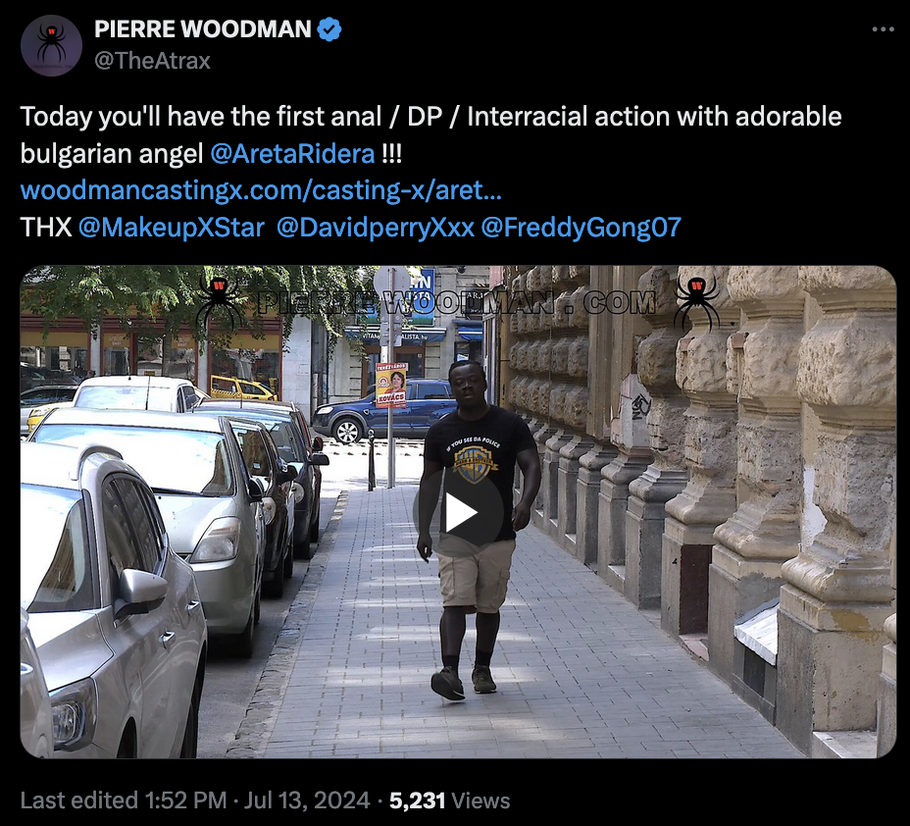910x826 pixels.
Task: Click the left spider watermark in the video
Action: point(219,302)
